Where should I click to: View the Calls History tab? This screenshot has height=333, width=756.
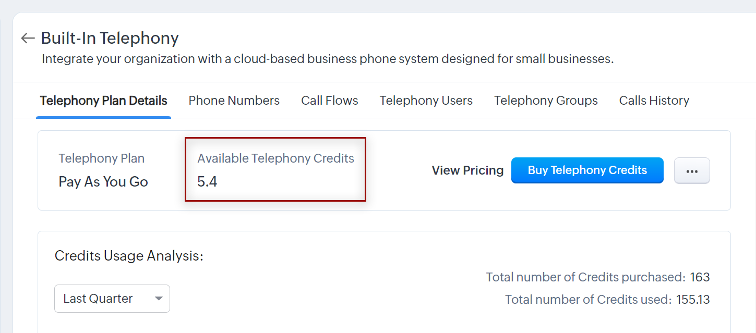(654, 101)
